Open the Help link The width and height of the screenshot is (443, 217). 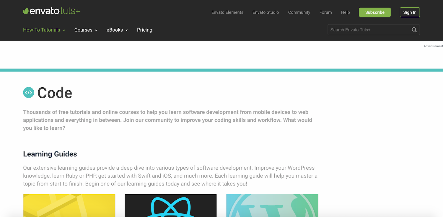346,12
